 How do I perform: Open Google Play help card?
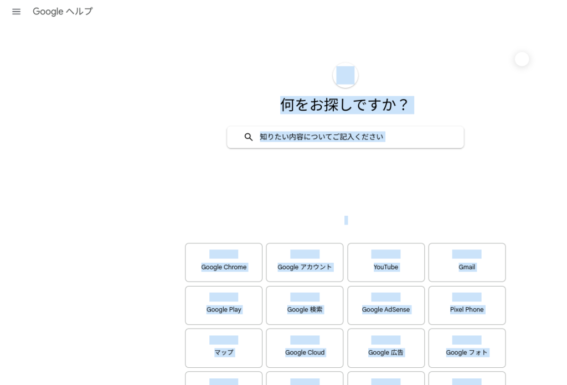224,305
